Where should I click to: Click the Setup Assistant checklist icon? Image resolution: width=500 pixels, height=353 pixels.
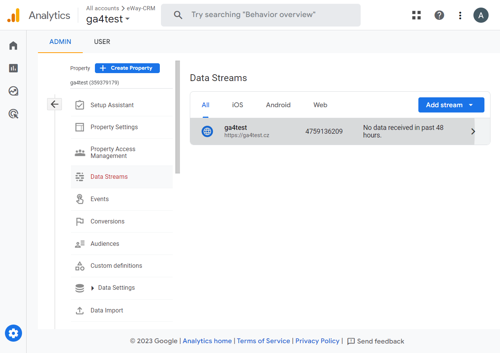coord(80,105)
